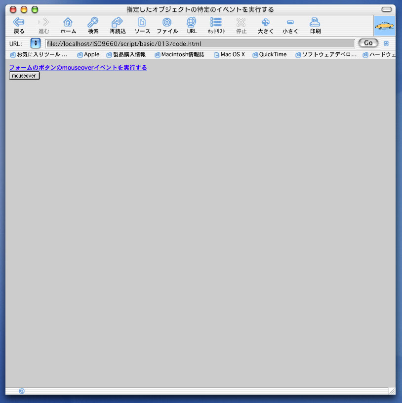
Task: Open Macintosh情報誌 bookmark folder
Action: pyautogui.click(x=180, y=54)
